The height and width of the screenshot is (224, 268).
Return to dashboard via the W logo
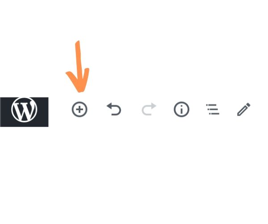pyautogui.click(x=24, y=110)
